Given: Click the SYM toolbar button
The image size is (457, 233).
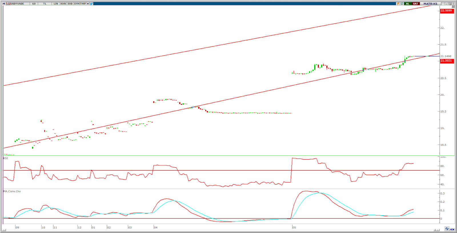Looking at the screenshot, I should [77, 4].
